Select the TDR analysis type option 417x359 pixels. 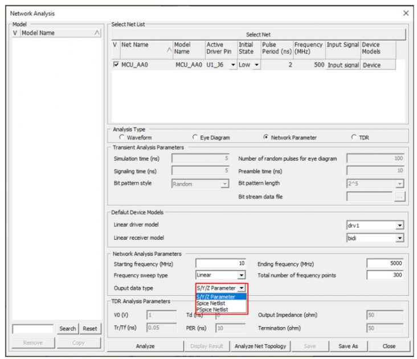pos(354,137)
